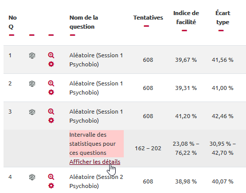Open settings gear for question 4
This screenshot has width=246, height=193.
point(51,186)
